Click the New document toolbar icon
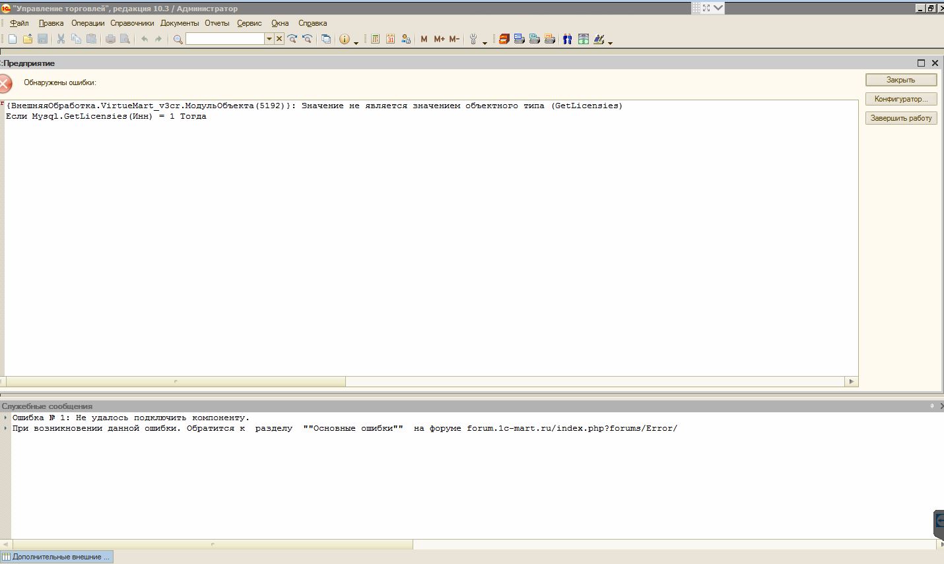Viewport: 944px width, 564px height. coord(13,39)
